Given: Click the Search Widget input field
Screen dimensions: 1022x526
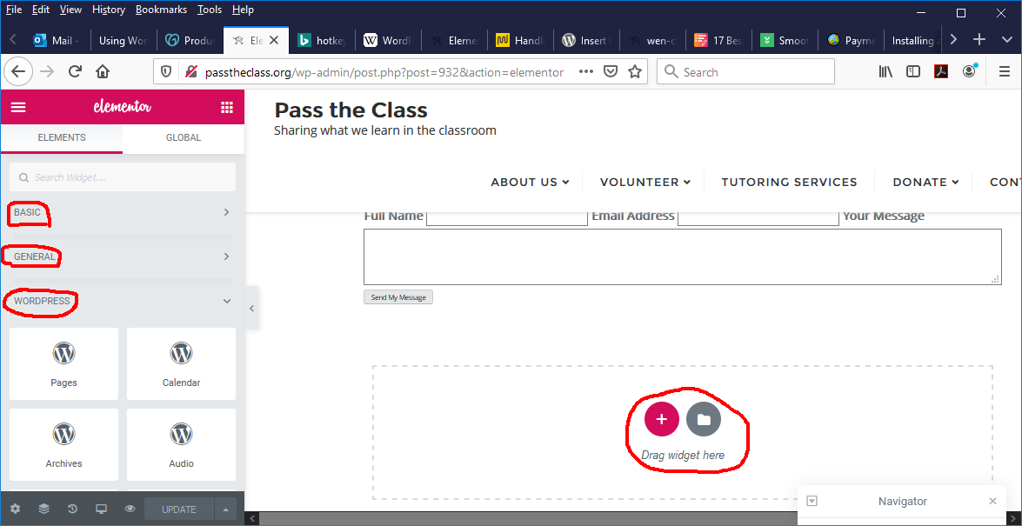Looking at the screenshot, I should tap(122, 177).
